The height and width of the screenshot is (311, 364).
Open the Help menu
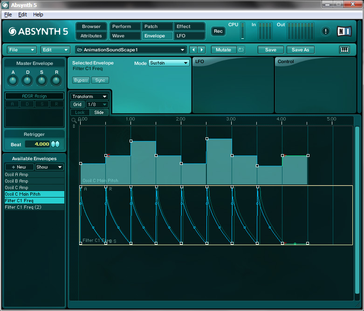(x=38, y=14)
